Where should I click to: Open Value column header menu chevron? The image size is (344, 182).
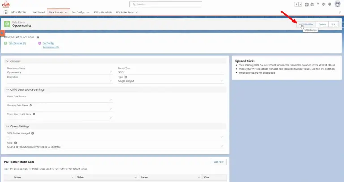point(135,177)
